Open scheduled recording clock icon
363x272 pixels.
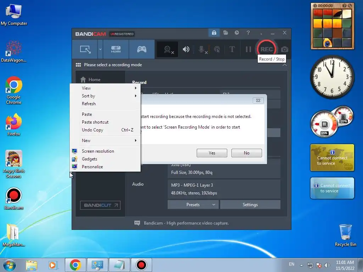[236, 33]
